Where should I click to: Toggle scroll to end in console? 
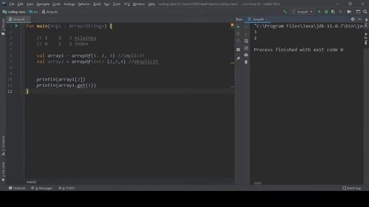click(x=246, y=48)
